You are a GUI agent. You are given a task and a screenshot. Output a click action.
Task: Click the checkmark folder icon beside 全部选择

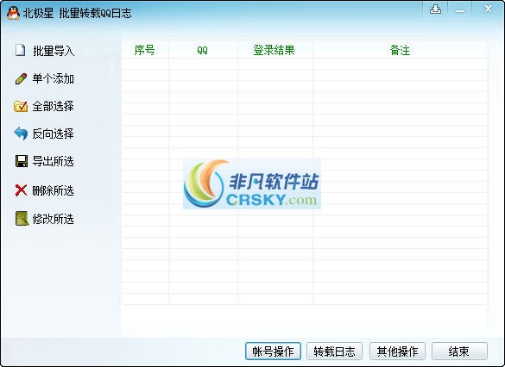21,106
